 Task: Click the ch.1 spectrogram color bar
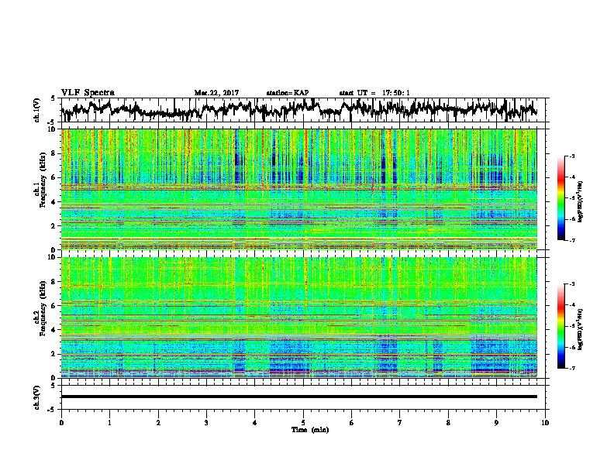tap(561, 198)
